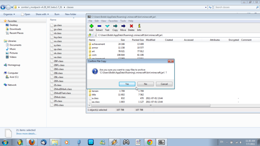
Task: Open Music library in sidebar
Action: (13, 49)
